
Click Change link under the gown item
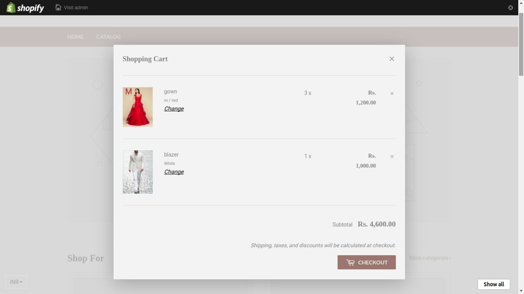pos(174,109)
